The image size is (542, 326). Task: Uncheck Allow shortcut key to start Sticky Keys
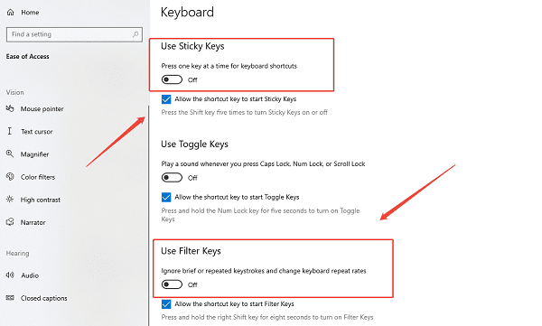click(166, 99)
